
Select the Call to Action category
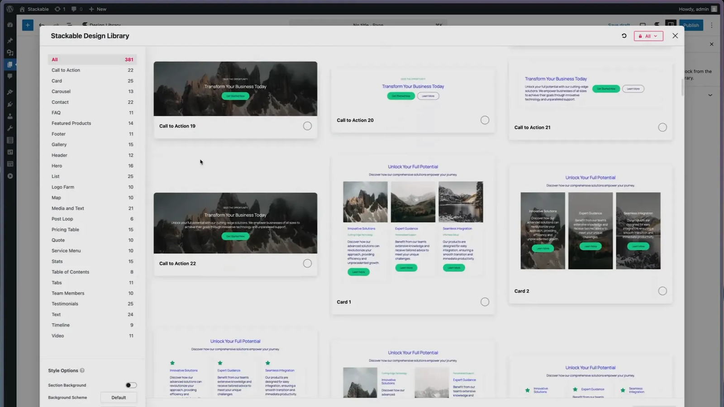(92, 70)
